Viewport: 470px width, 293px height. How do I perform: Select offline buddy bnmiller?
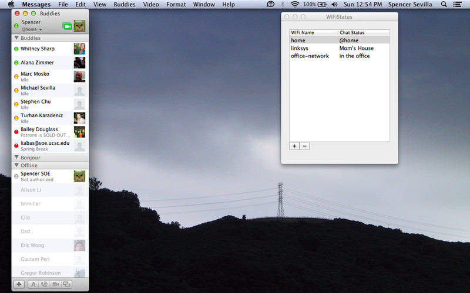tap(50, 203)
